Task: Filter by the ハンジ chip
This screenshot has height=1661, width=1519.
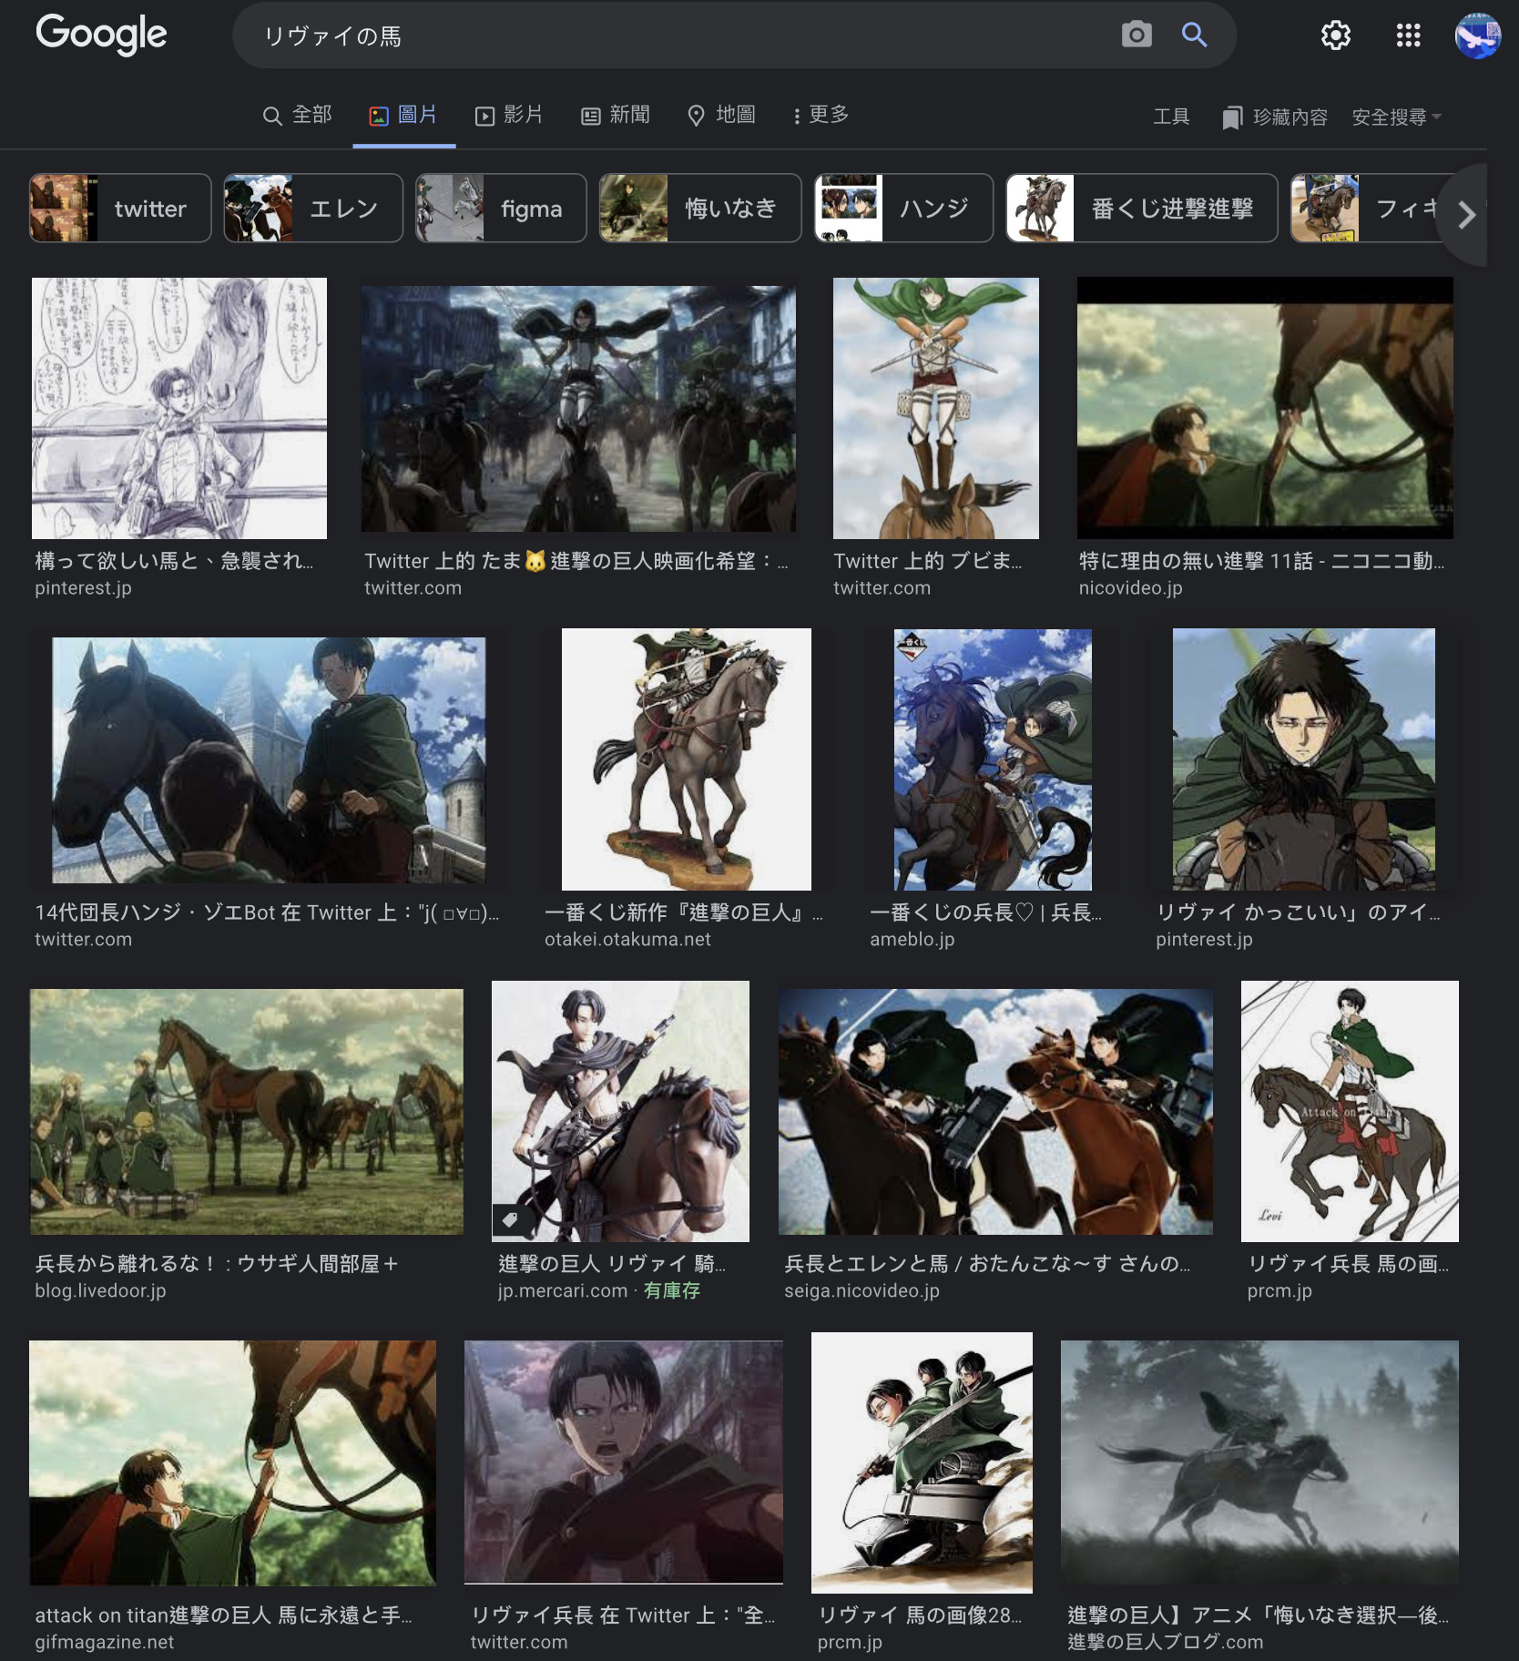Action: tap(903, 209)
